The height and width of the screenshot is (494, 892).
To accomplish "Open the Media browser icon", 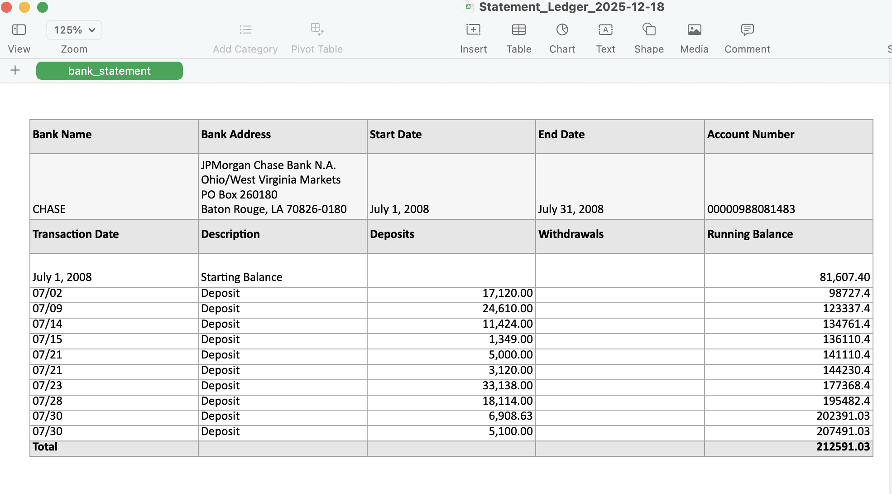I will point(694,29).
